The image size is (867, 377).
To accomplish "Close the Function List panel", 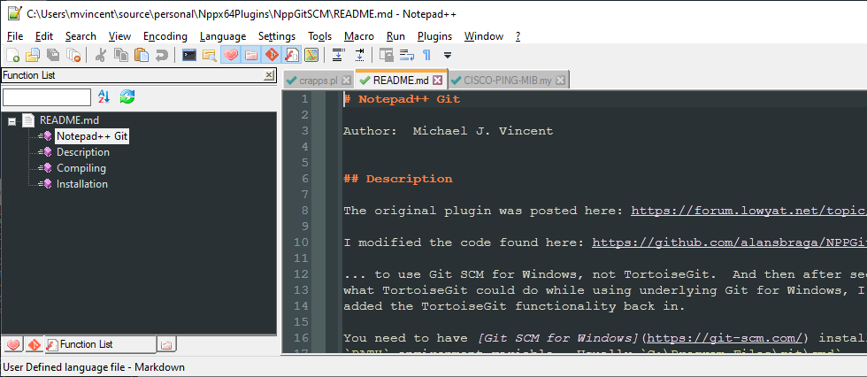I will [269, 75].
